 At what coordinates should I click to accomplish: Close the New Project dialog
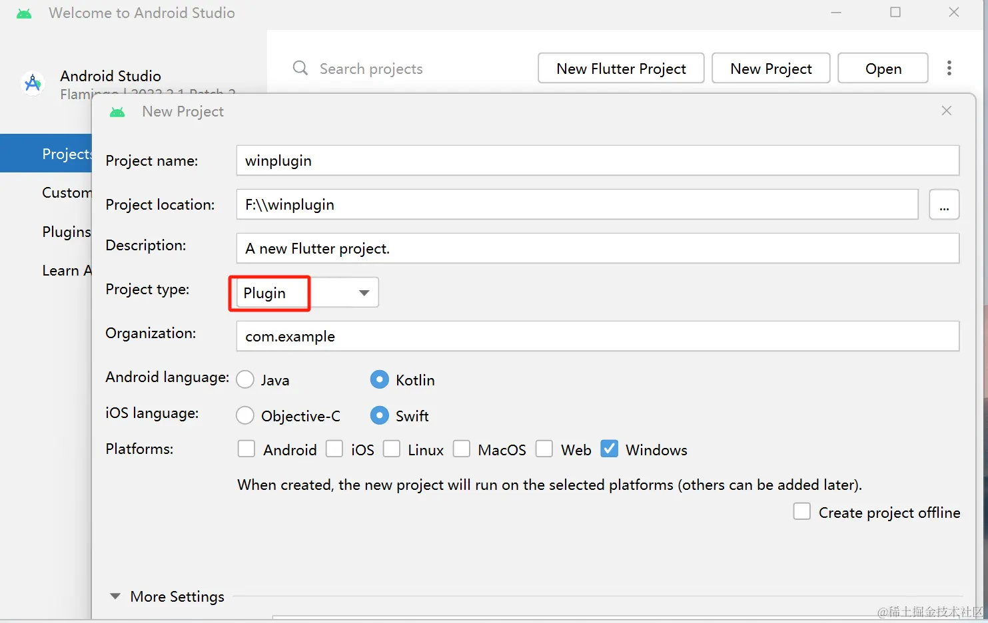[x=946, y=111]
